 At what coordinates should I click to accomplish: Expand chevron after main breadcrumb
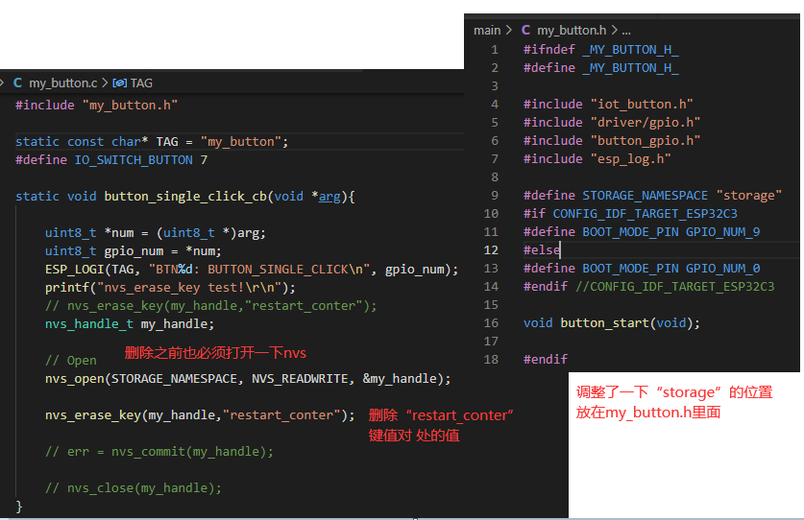(x=509, y=31)
